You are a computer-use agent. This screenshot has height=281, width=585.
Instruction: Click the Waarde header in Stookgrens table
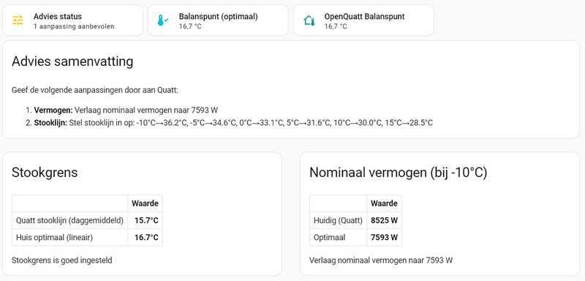click(145, 203)
